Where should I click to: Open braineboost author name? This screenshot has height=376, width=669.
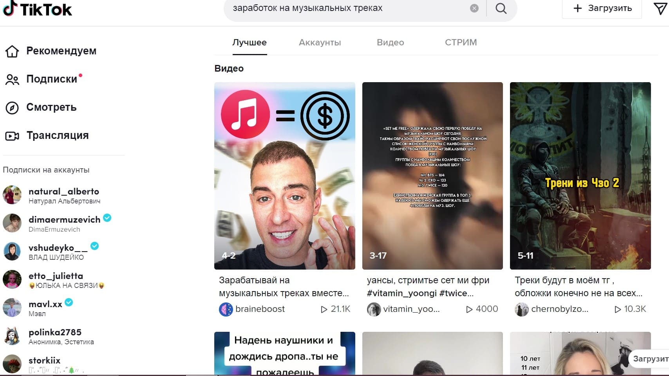point(260,309)
